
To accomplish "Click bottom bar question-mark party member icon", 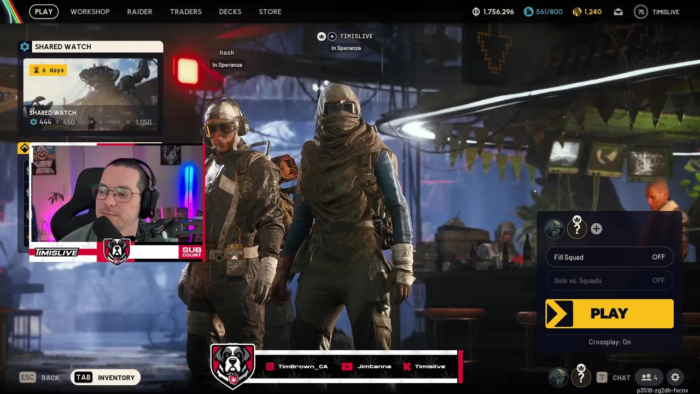I will click(581, 376).
